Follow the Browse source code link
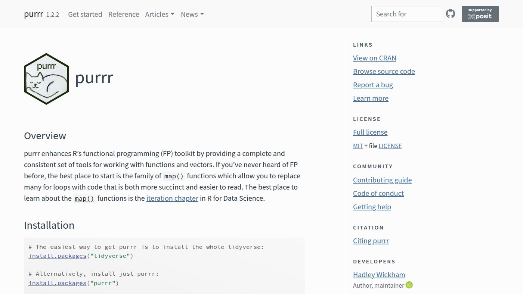The image size is (523, 294). click(384, 71)
